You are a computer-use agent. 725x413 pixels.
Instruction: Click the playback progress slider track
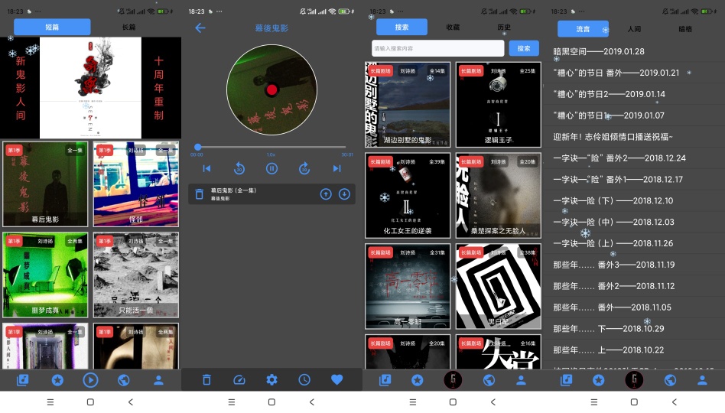pyautogui.click(x=271, y=147)
